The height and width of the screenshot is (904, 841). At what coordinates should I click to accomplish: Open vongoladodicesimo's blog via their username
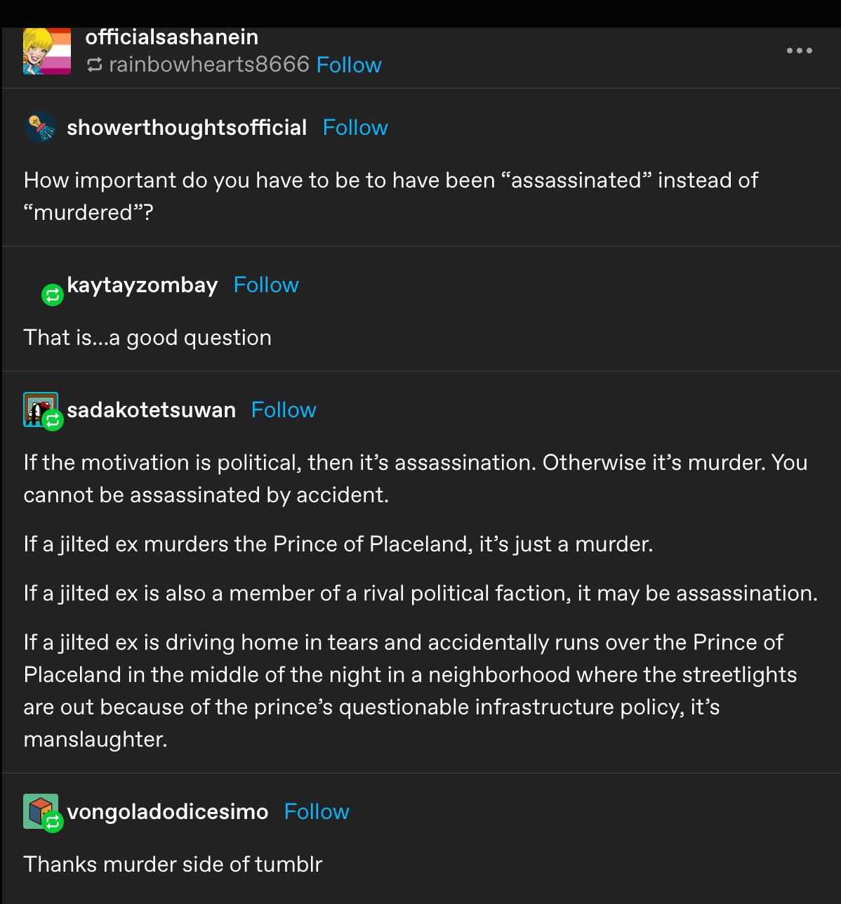pyautogui.click(x=167, y=811)
